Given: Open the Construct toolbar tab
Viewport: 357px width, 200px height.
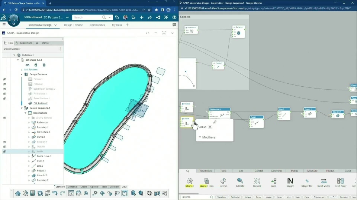Looking at the screenshot, I should click(x=73, y=187).
